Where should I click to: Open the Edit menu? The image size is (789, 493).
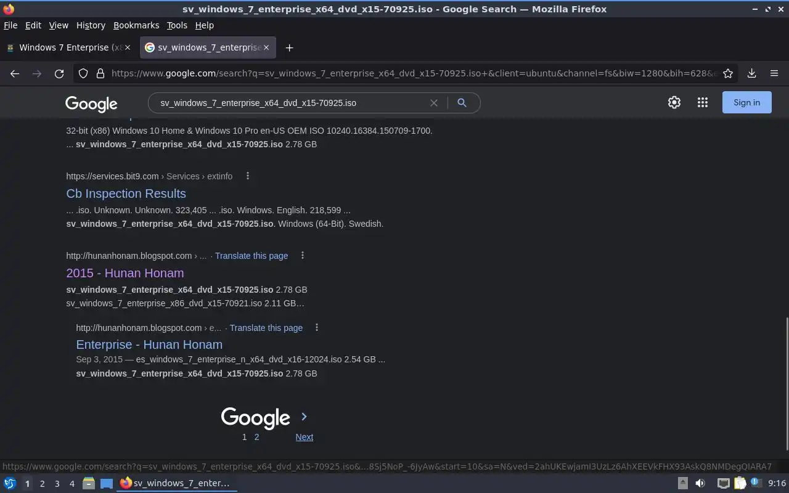coord(33,25)
